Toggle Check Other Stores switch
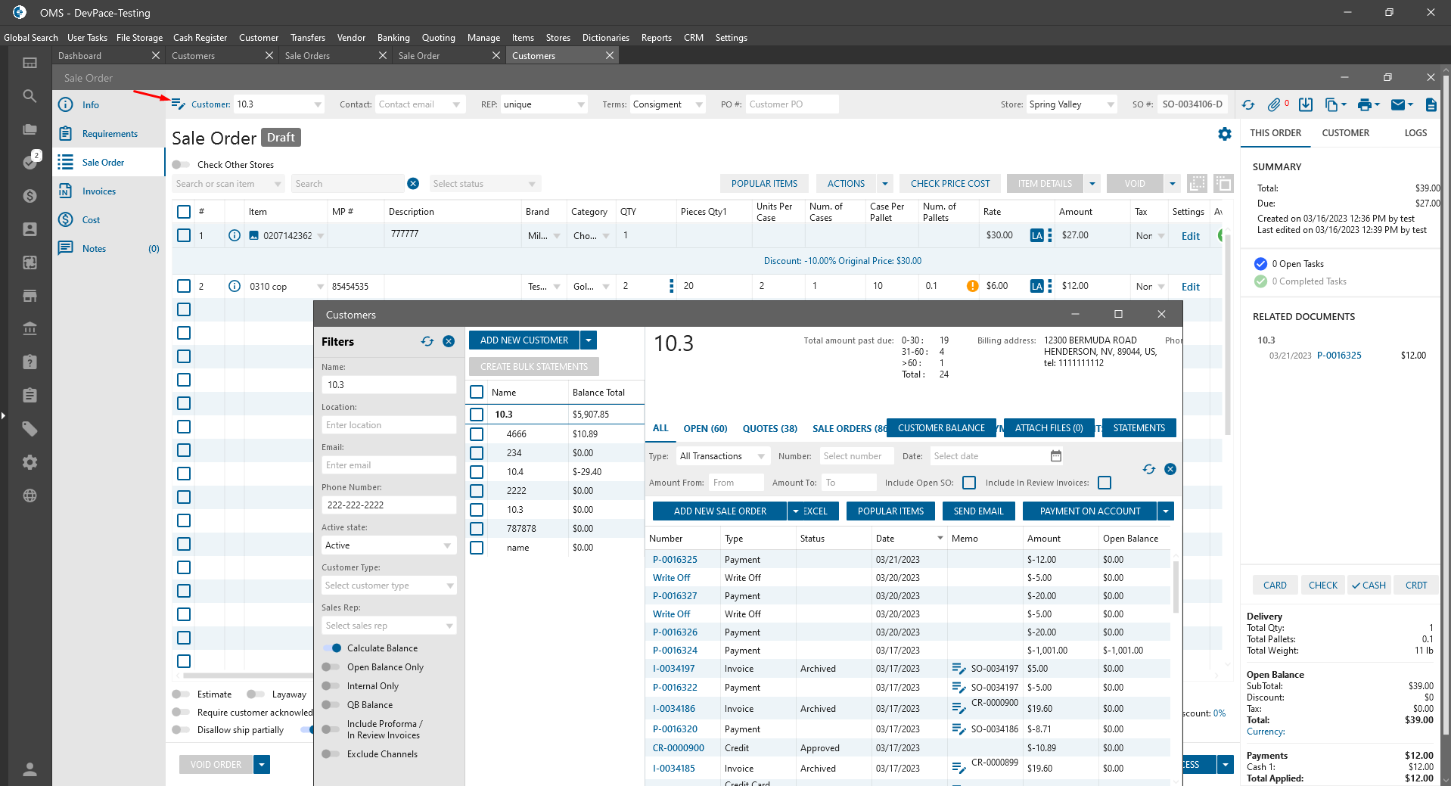The image size is (1451, 786). [x=181, y=165]
